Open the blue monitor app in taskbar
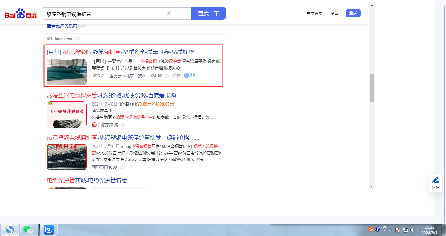The height and width of the screenshot is (236, 446). [48, 230]
